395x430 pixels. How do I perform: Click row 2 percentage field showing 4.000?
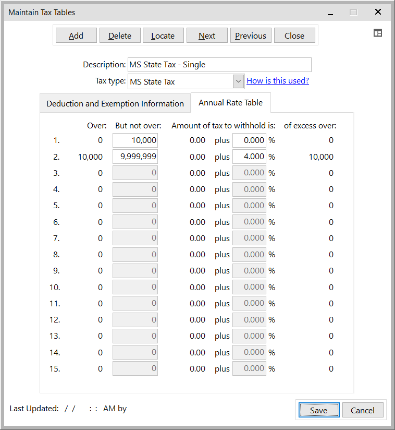coord(249,157)
